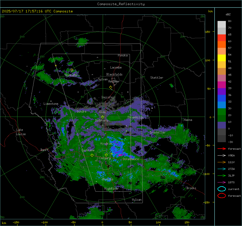The width and height of the screenshot is (242, 226).
Task: Select the Drumheller city label
Action: coord(158,132)
